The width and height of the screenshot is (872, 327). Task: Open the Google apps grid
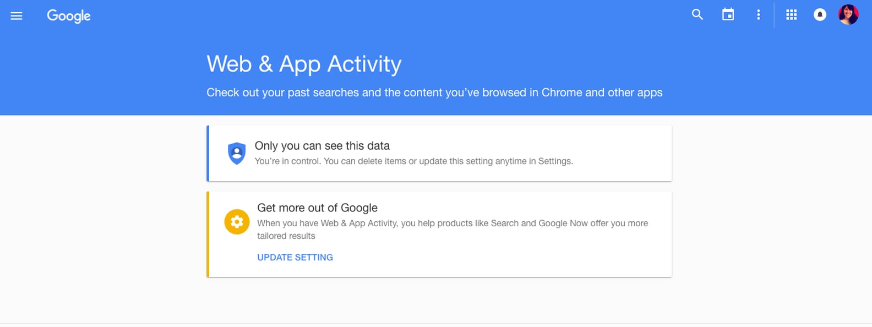click(791, 15)
